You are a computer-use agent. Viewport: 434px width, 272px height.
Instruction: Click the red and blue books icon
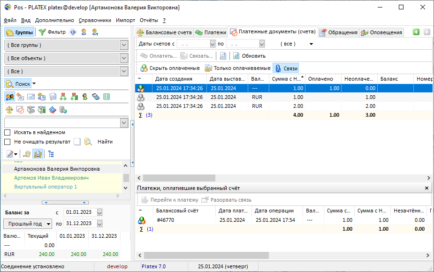(x=53, y=110)
